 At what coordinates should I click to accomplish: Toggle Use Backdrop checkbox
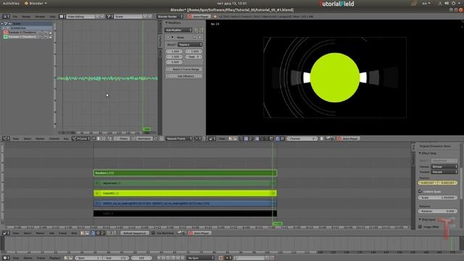[x=153, y=233]
